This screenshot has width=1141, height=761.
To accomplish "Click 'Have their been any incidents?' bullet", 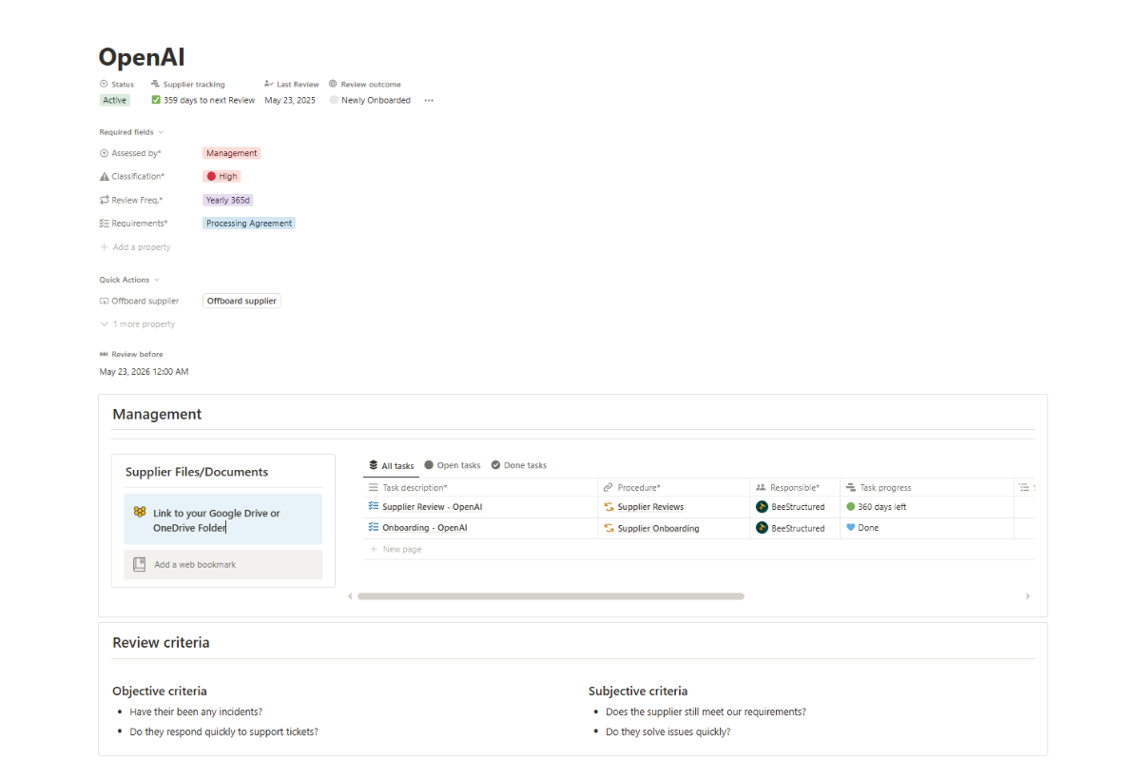I will [196, 712].
